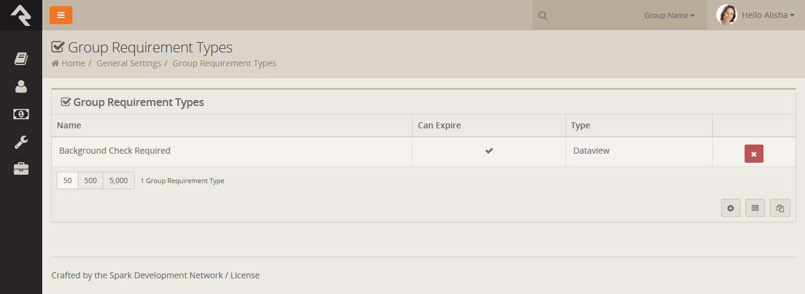Open the money bill icon in sidebar
The width and height of the screenshot is (805, 294).
[x=21, y=114]
